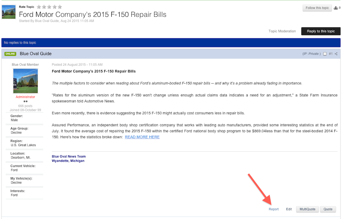The height and width of the screenshot is (219, 342).
Task: Open the READ MORE HERE link
Action: click(x=142, y=137)
